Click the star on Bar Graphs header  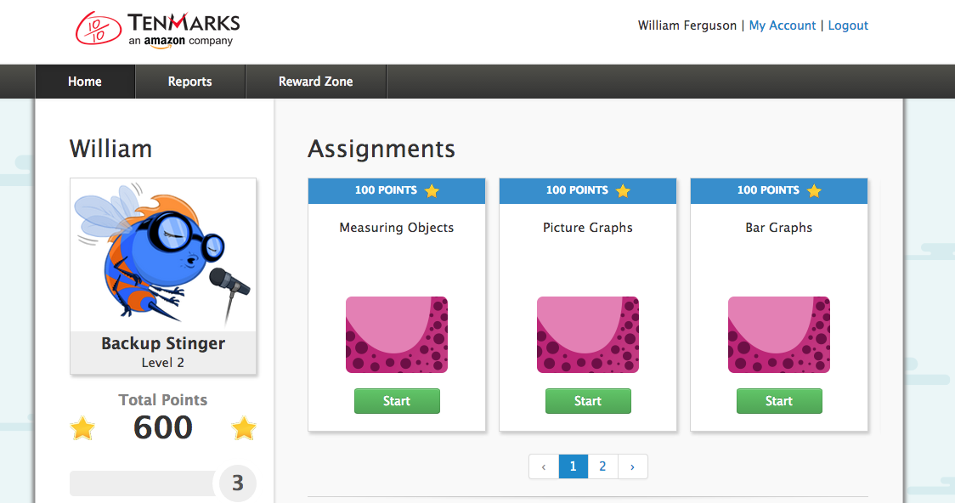(x=814, y=190)
